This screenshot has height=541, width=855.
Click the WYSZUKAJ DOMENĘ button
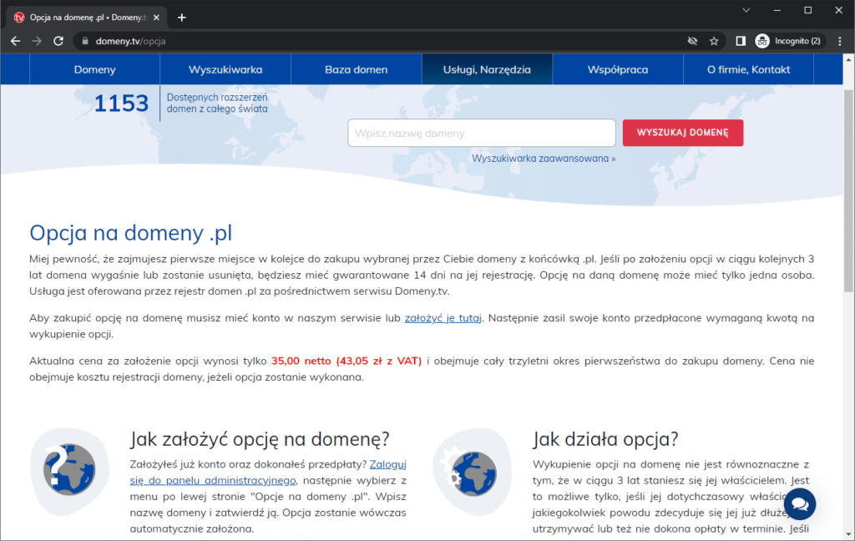[x=682, y=133]
